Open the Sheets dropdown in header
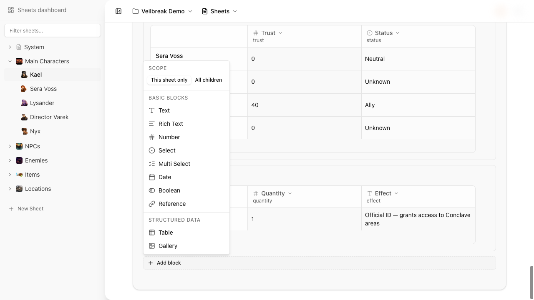The image size is (534, 300). pyautogui.click(x=219, y=11)
